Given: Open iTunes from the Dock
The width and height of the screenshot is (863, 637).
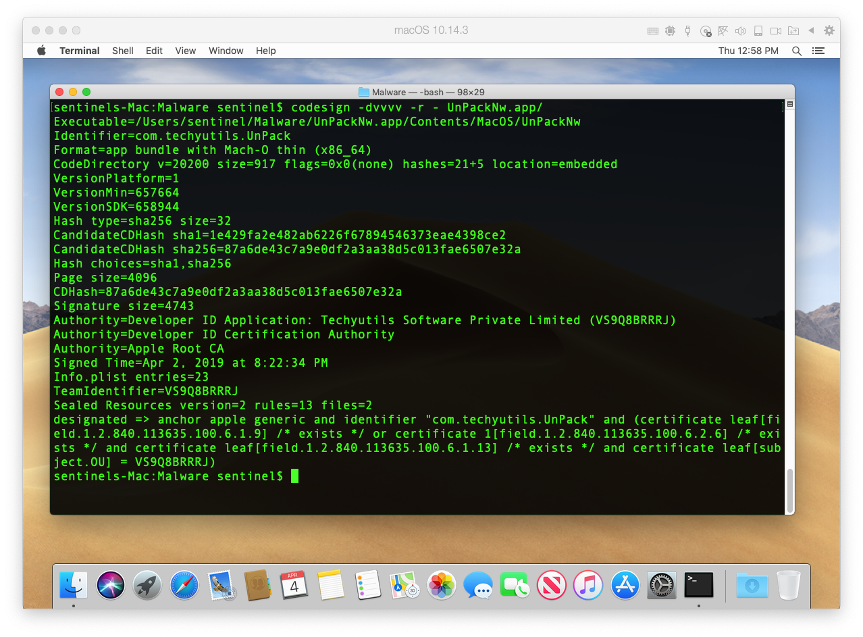Looking at the screenshot, I should (587, 584).
